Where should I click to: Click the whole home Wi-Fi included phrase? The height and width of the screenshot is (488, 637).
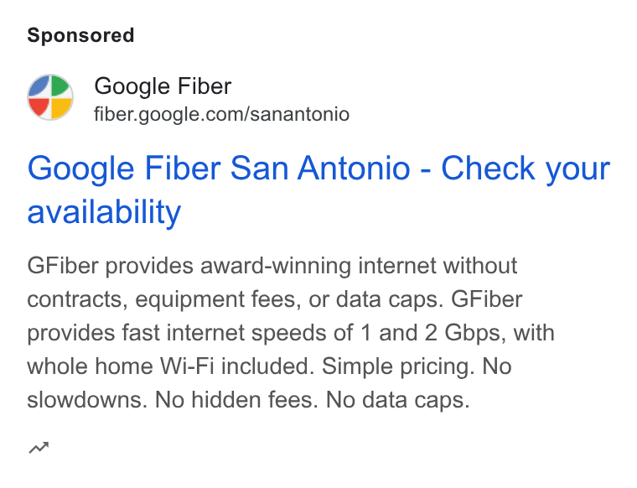[171, 366]
